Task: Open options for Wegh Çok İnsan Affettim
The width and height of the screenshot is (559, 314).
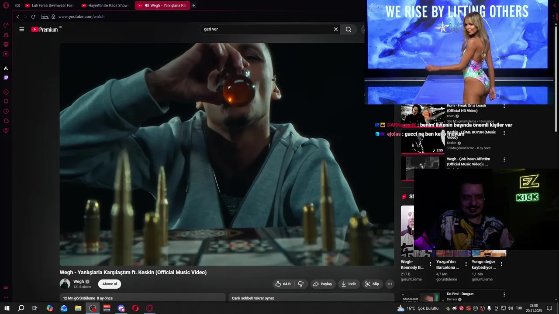Action: 504,160
